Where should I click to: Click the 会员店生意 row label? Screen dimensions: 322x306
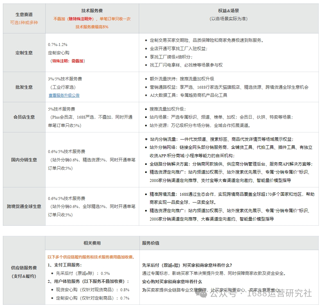tap(24, 117)
